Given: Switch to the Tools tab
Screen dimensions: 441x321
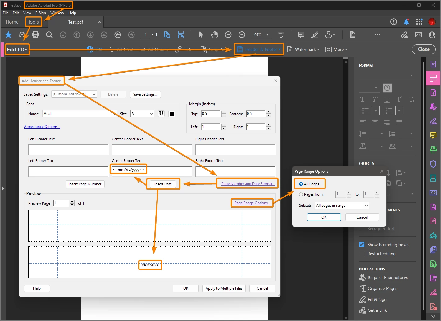Looking at the screenshot, I should tap(33, 22).
